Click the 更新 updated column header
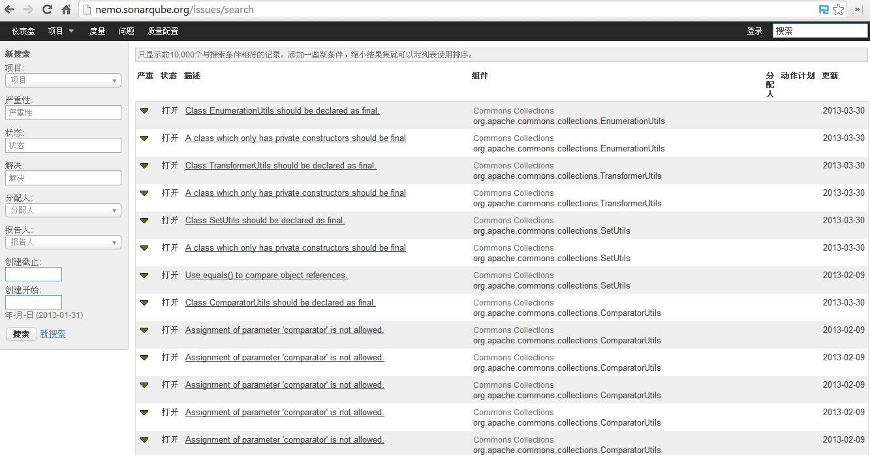The width and height of the screenshot is (870, 455). (x=830, y=76)
